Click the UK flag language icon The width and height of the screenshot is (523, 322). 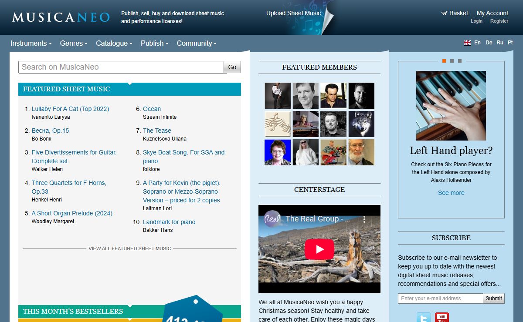click(467, 43)
